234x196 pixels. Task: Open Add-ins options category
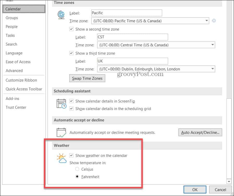12,99
